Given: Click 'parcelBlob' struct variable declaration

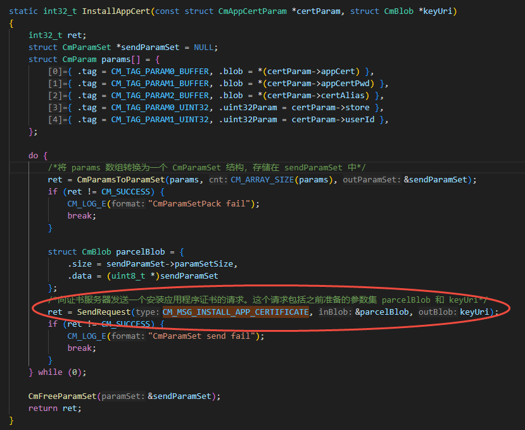Looking at the screenshot, I should pyautogui.click(x=141, y=252).
